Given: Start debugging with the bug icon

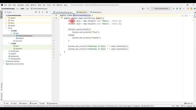Looking at the screenshot, I should pos(177,9).
